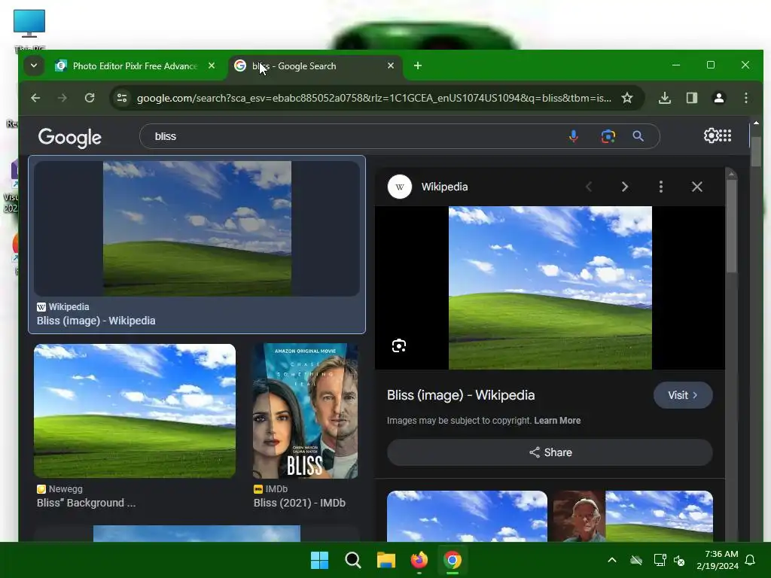This screenshot has height=578, width=771.
Task: Select the bliss - Google Search tab
Action: coord(315,66)
